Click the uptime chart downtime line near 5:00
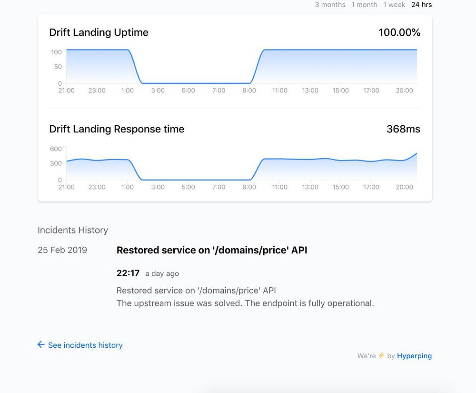476x393 pixels. 188,83
